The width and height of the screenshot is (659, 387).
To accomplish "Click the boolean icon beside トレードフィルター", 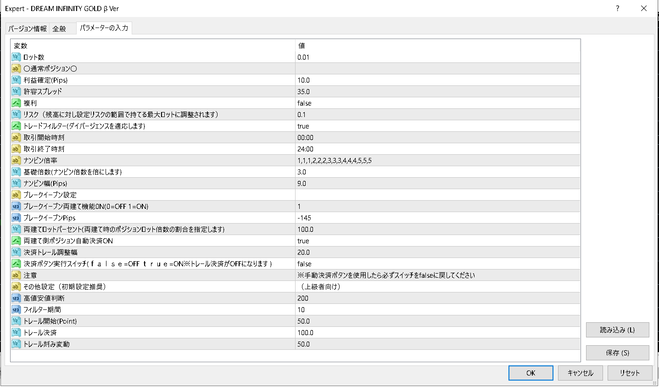I will point(16,126).
